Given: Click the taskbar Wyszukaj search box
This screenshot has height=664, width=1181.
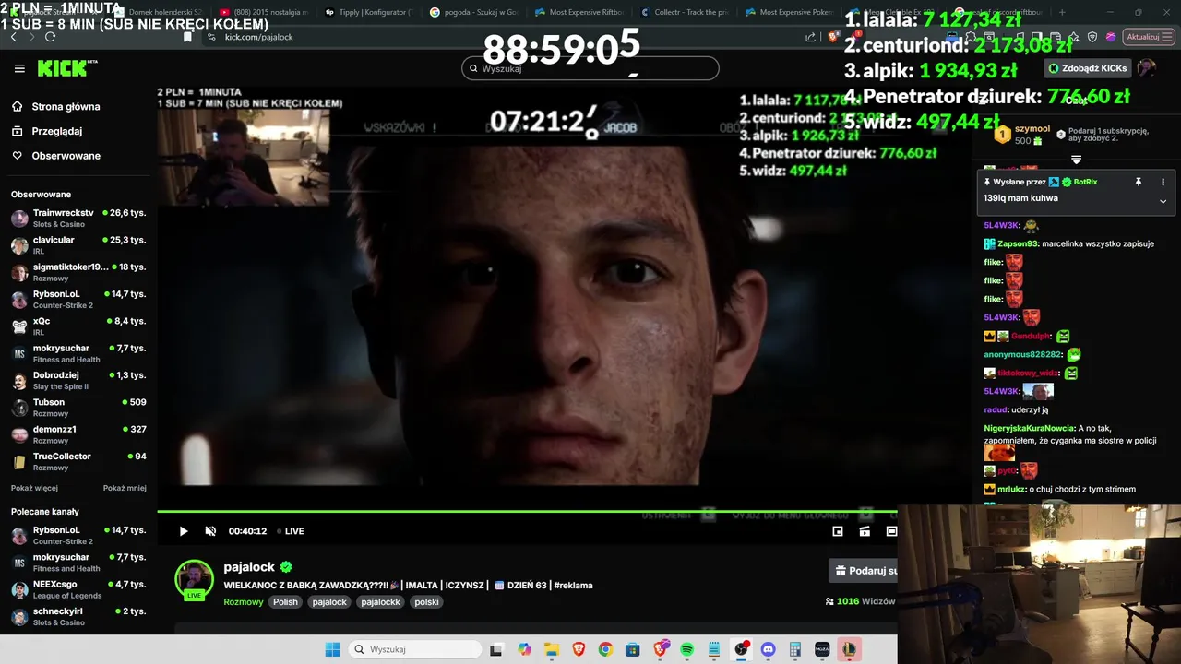Looking at the screenshot, I should tap(414, 649).
